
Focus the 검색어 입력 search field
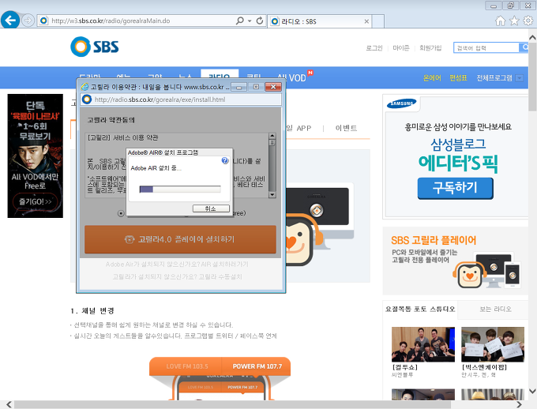coord(486,47)
